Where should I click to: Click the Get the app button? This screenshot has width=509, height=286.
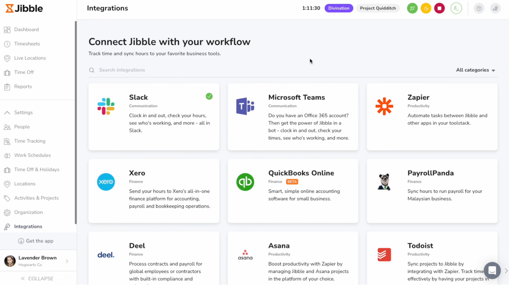(x=36, y=241)
